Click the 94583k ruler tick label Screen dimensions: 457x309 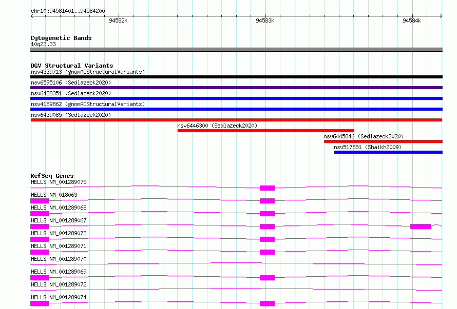(265, 20)
